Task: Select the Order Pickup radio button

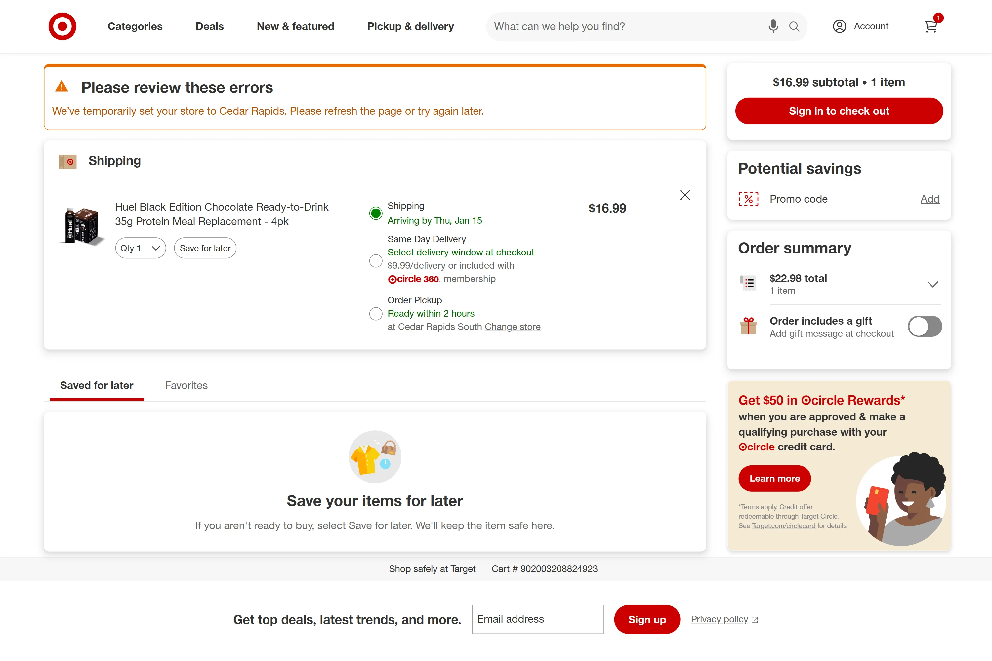Action: [x=375, y=314]
